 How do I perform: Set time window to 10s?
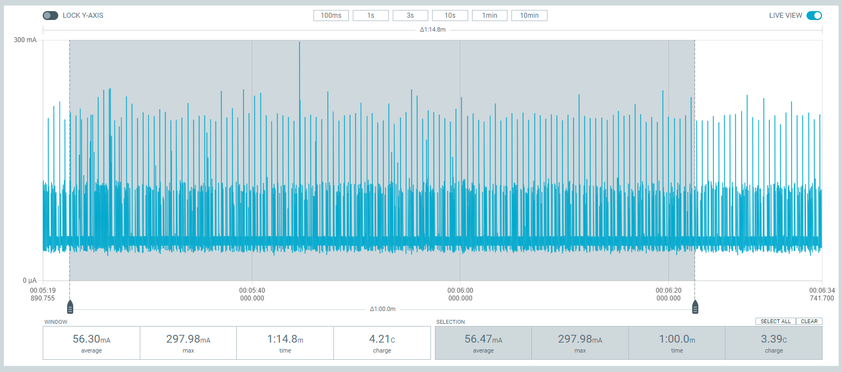450,16
